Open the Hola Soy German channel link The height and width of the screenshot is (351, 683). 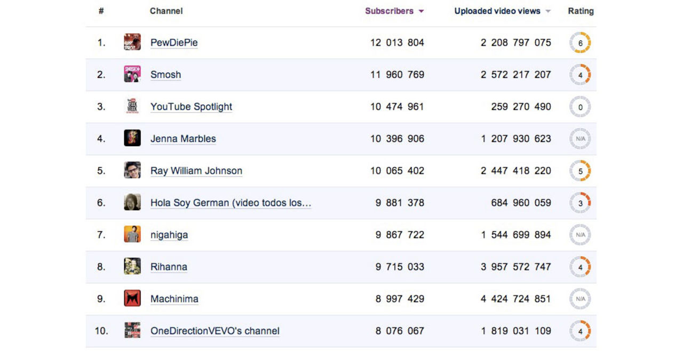coord(231,203)
